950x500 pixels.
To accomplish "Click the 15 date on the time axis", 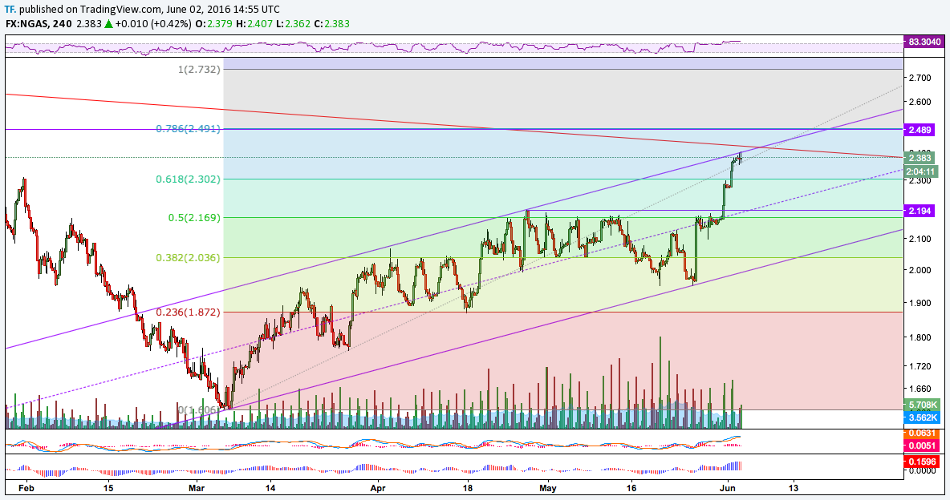I will coord(108,487).
